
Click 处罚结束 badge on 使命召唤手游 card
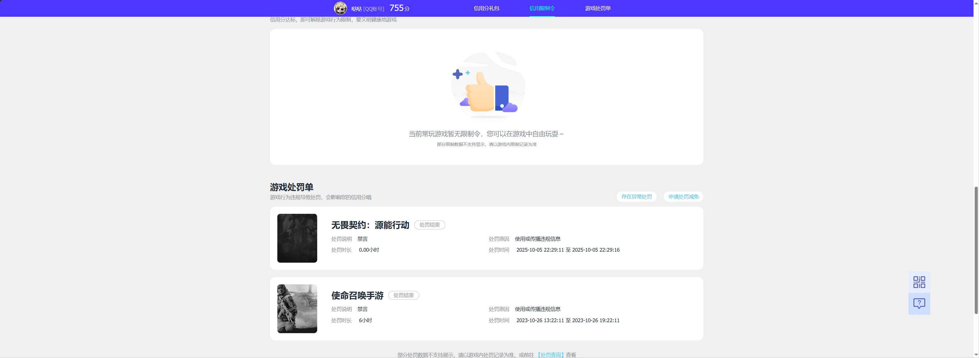403,295
